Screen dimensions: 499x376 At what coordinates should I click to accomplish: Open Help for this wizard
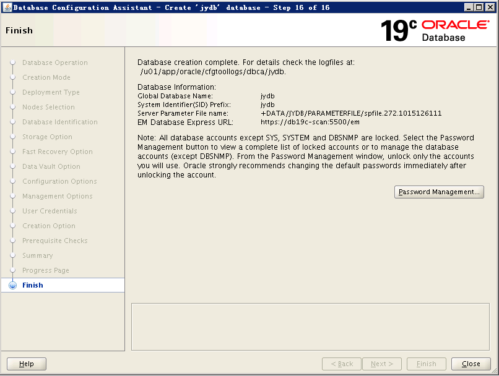[27, 364]
